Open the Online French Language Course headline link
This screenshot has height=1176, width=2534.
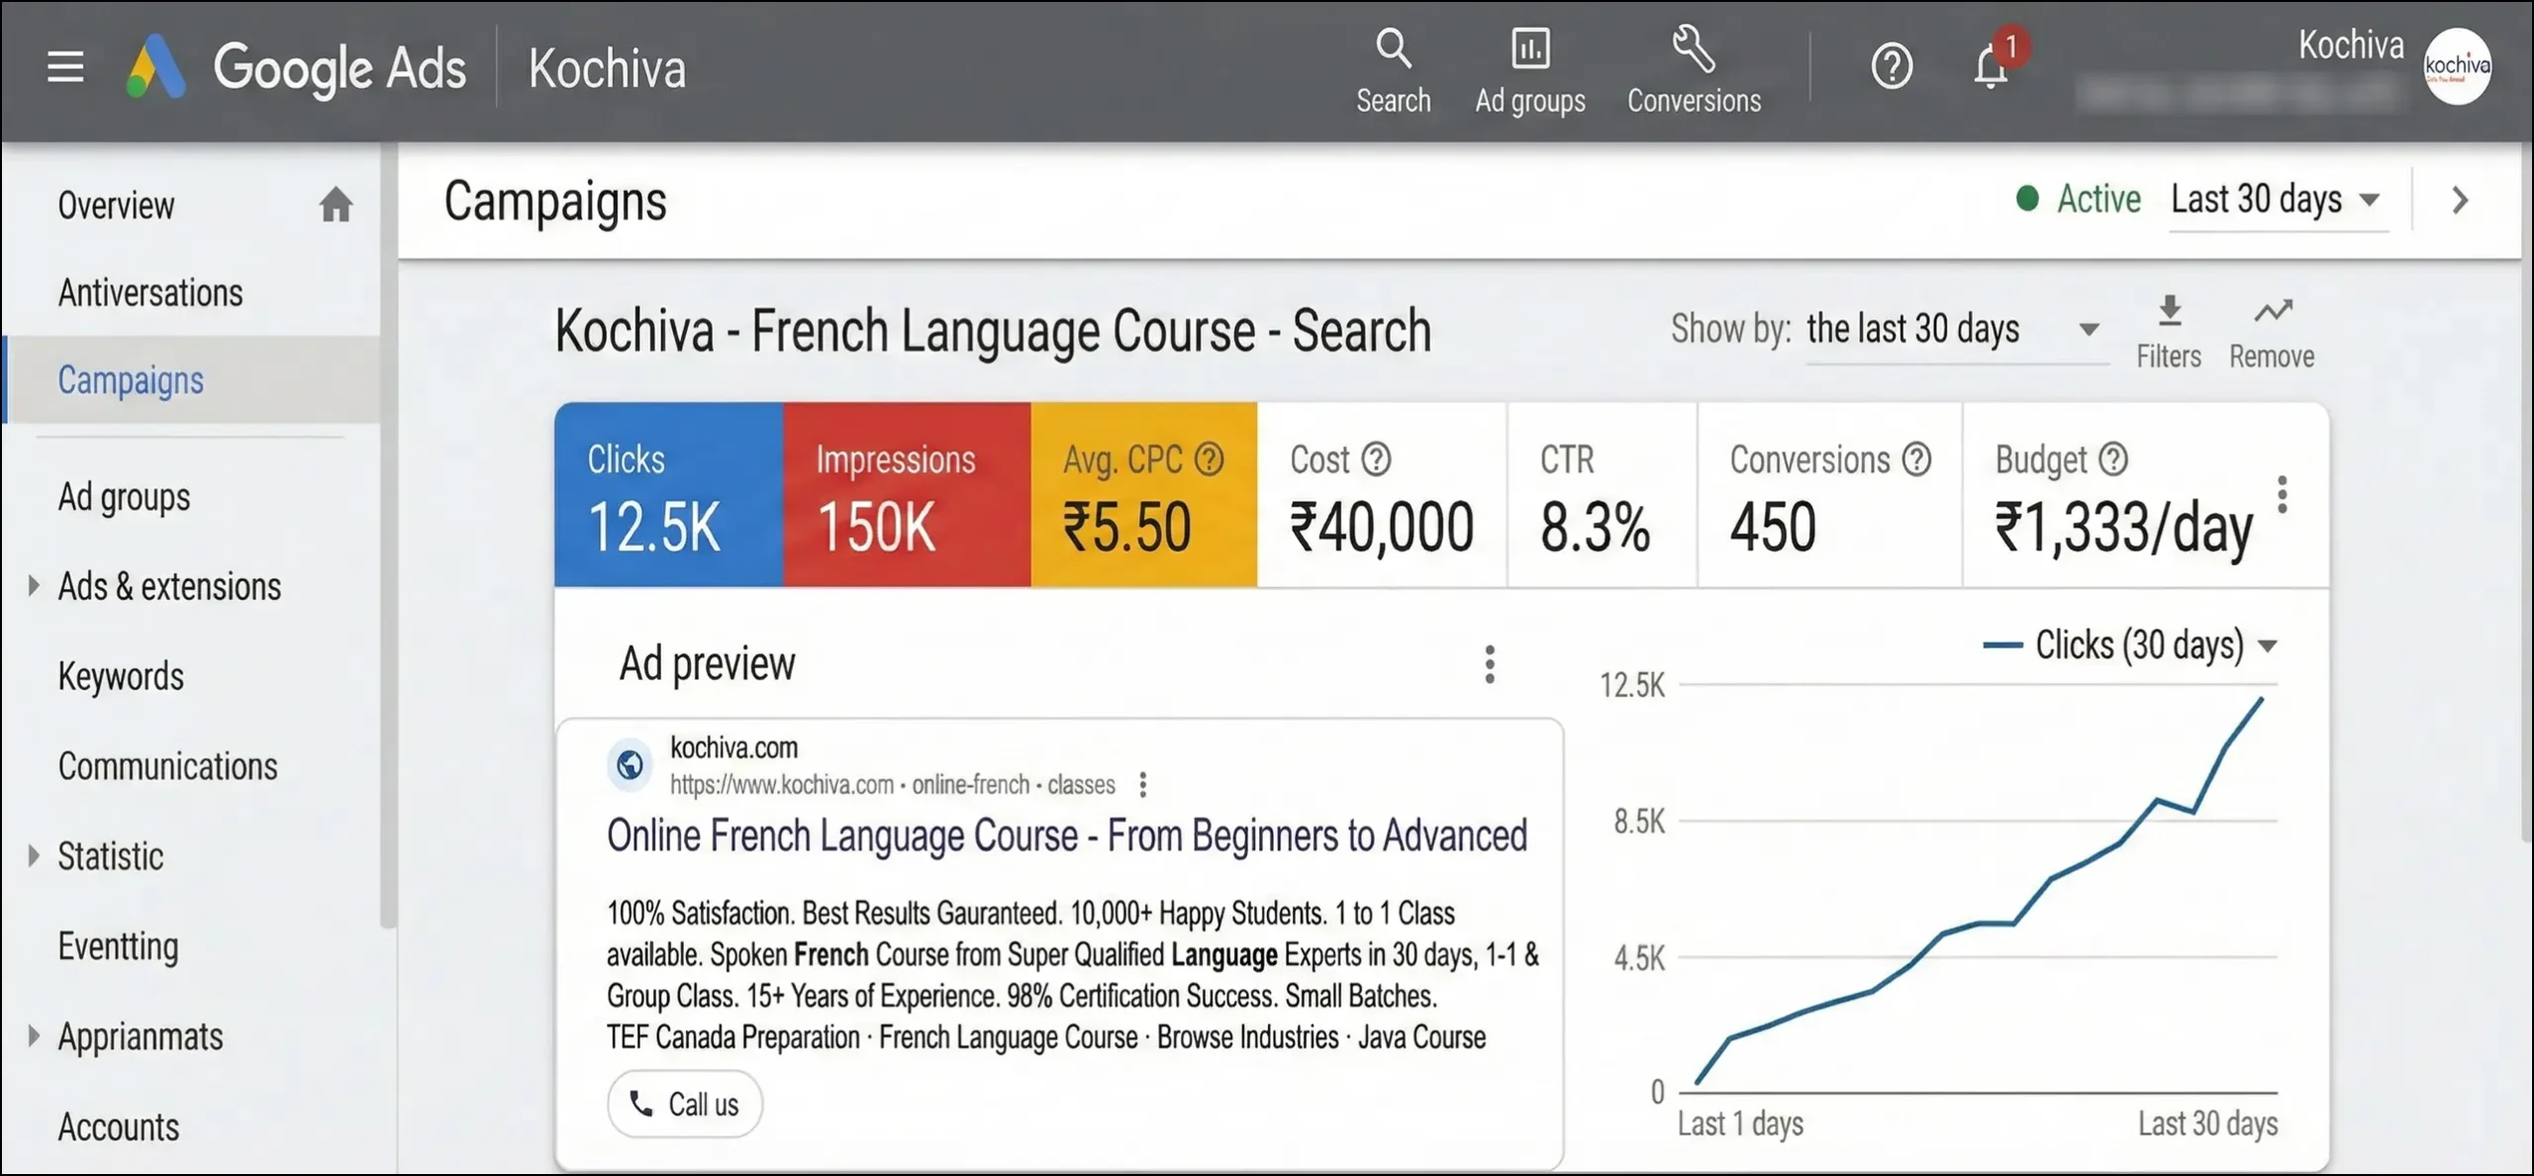(x=1066, y=836)
